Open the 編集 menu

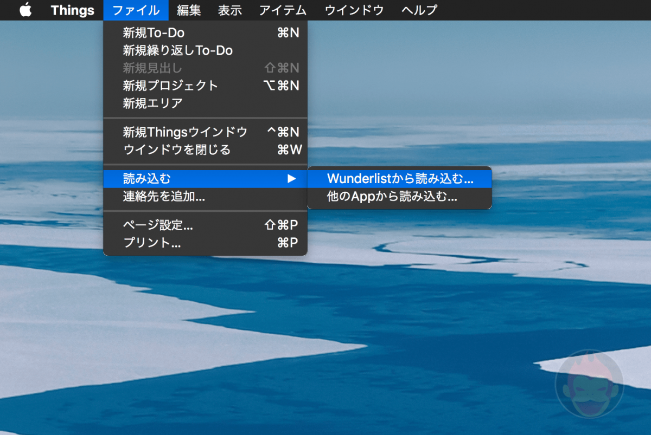pos(189,10)
